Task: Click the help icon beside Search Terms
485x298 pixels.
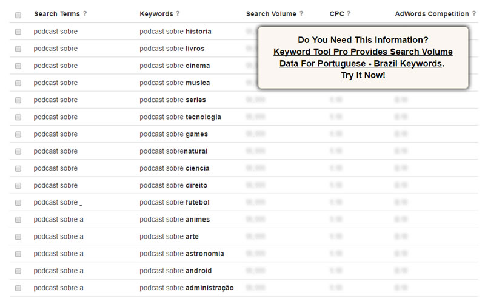Action: [x=85, y=13]
